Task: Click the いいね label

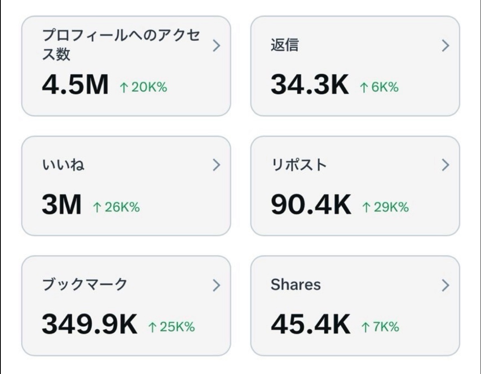Action: [x=63, y=165]
